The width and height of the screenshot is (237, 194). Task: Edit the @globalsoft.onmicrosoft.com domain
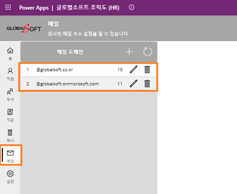coord(134,84)
